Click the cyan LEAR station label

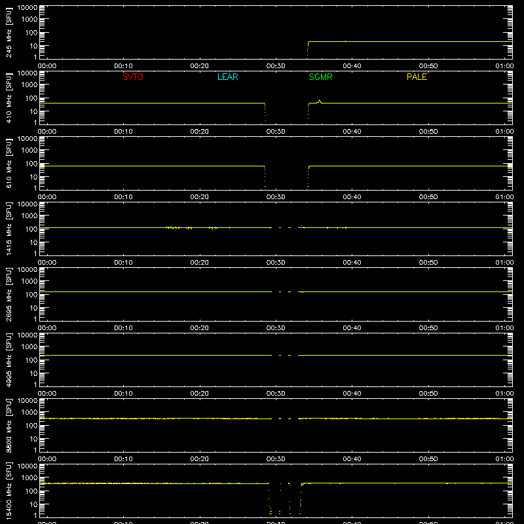(227, 77)
